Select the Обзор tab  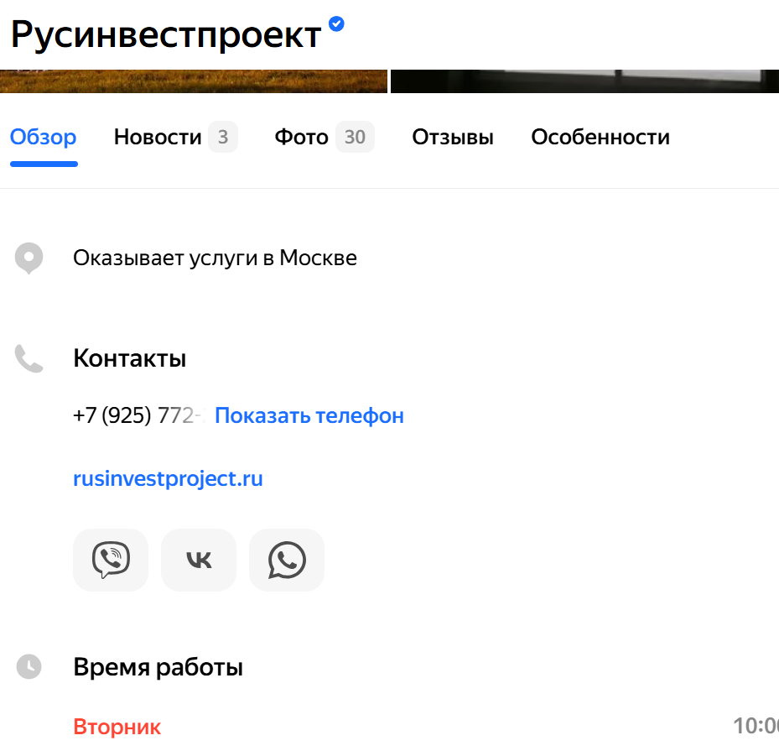point(44,138)
